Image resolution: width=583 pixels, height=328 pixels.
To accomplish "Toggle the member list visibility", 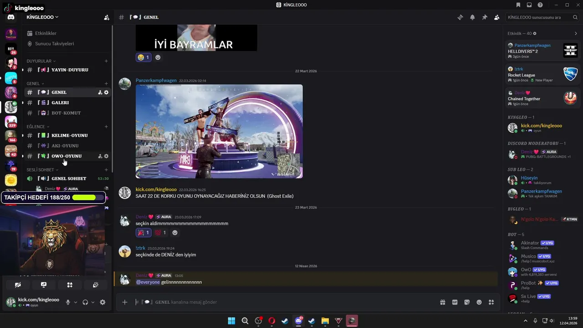I will pyautogui.click(x=496, y=17).
